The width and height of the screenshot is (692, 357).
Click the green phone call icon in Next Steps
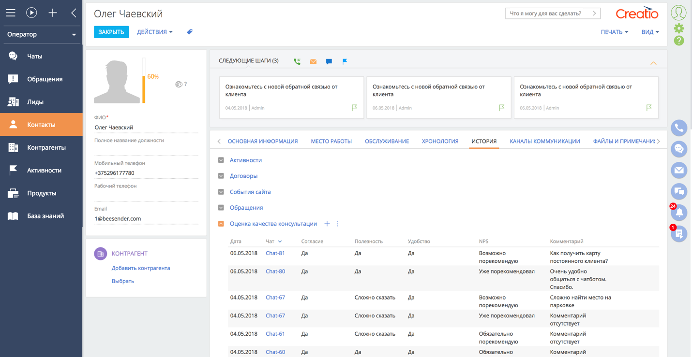coord(297,61)
